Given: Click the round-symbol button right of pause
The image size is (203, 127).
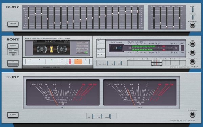Looking at the screenshot, I should tap(86, 61).
